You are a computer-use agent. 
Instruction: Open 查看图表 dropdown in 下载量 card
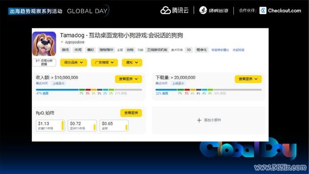click(x=248, y=79)
